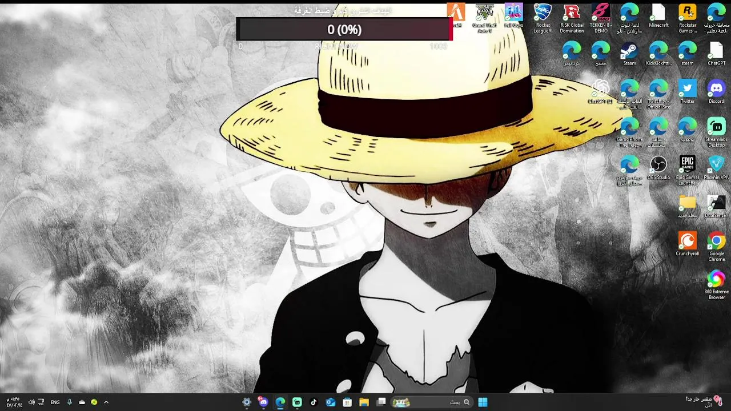Open Task View from the taskbar
This screenshot has width=731, height=411.
coord(381,402)
